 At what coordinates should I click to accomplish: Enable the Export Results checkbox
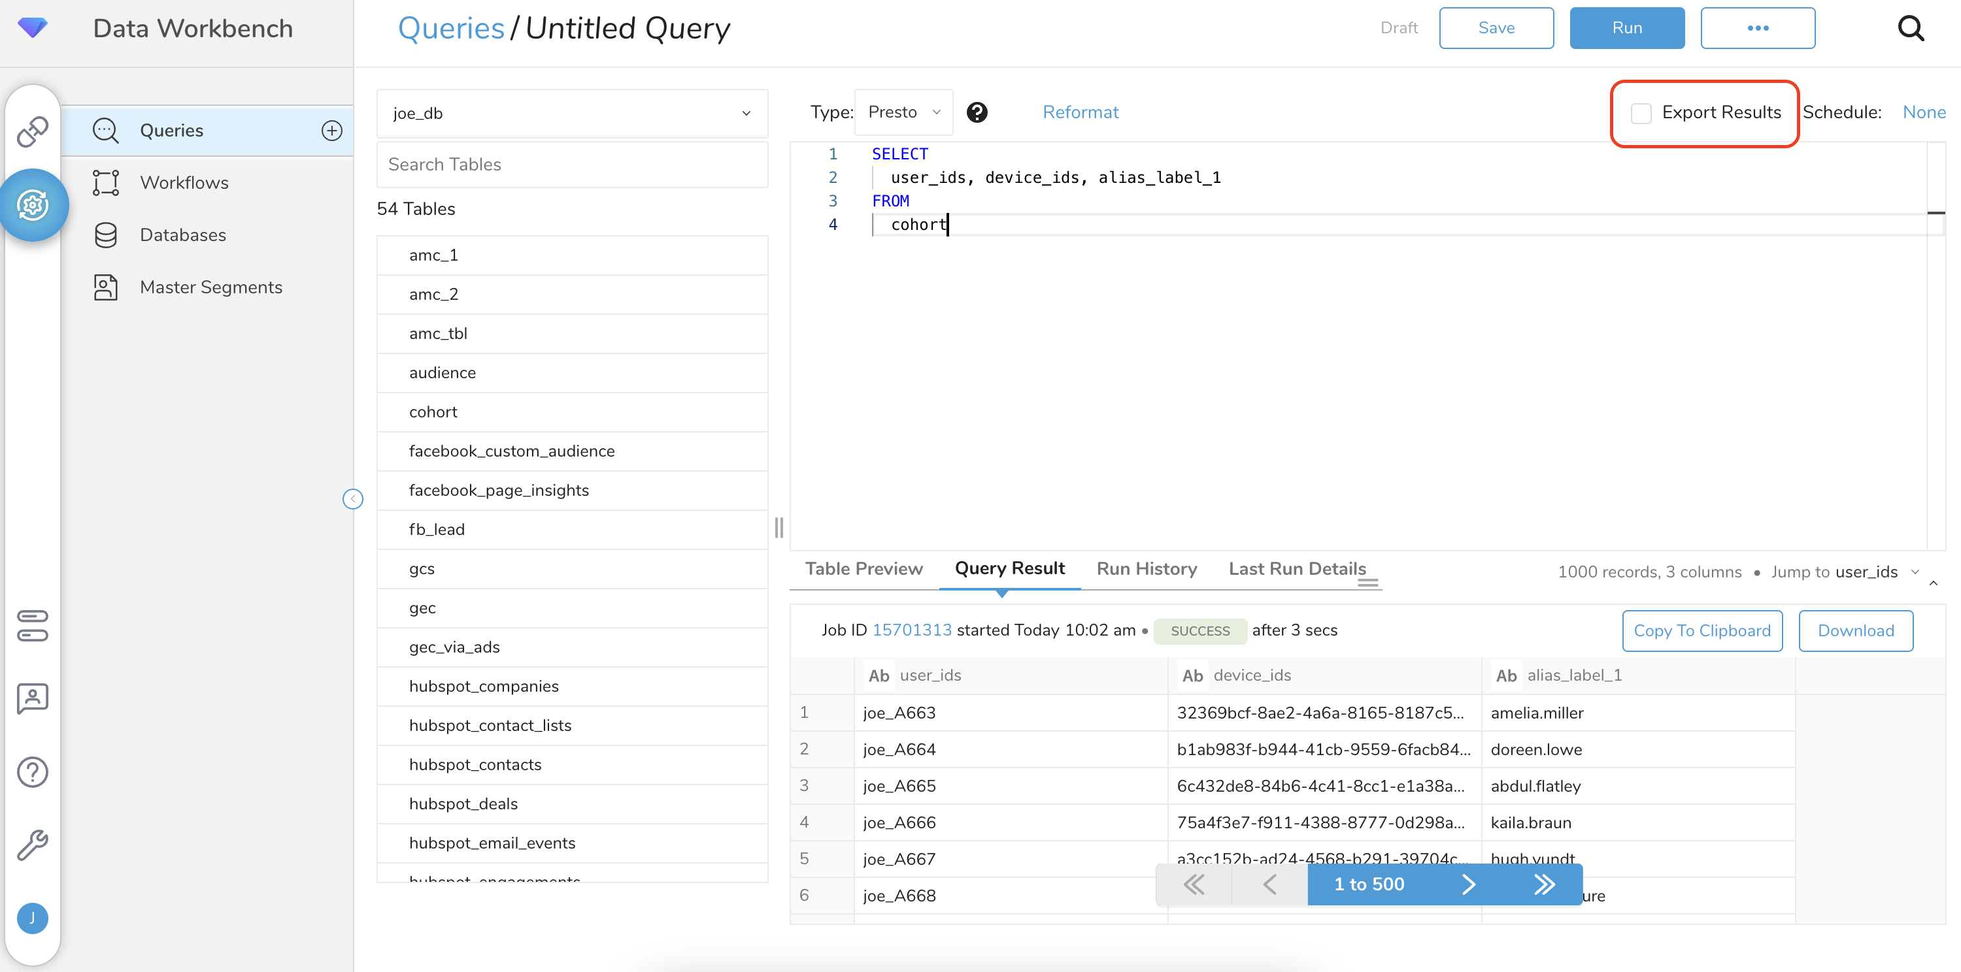tap(1641, 113)
